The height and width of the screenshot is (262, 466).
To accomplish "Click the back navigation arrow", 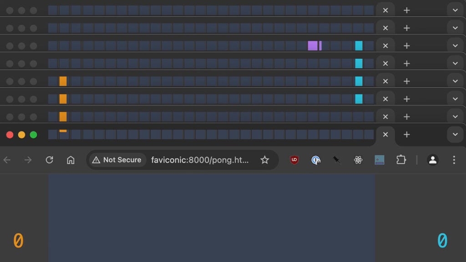I will point(8,160).
